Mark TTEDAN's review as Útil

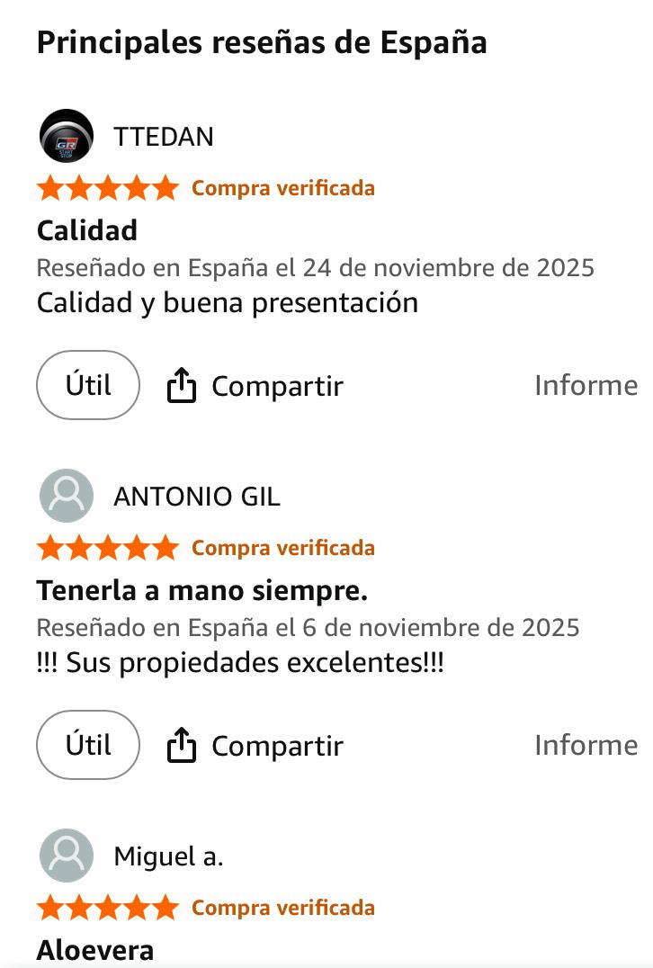coord(88,385)
